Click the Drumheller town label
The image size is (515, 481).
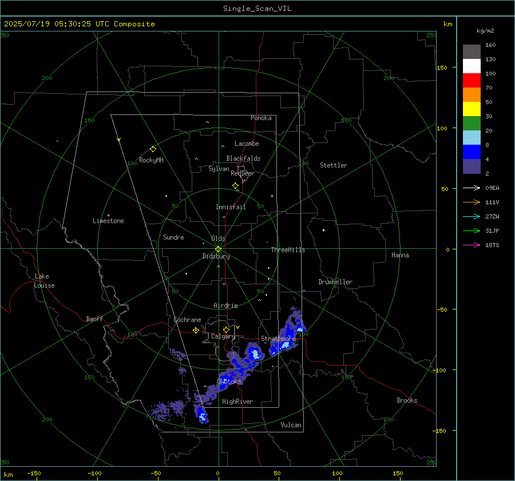[335, 282]
